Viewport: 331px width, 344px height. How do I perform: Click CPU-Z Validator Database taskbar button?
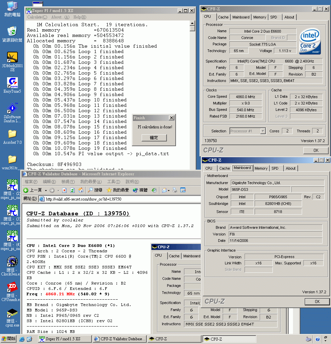(120, 339)
